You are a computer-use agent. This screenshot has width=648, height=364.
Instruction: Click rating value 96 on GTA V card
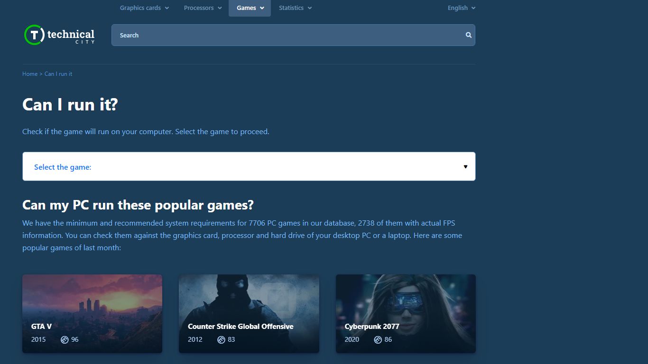point(75,339)
